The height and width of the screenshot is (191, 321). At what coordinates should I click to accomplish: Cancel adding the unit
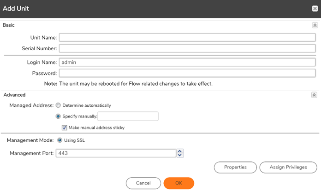coord(143,183)
